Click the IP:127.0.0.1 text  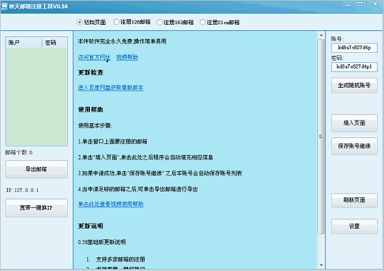tap(22, 190)
